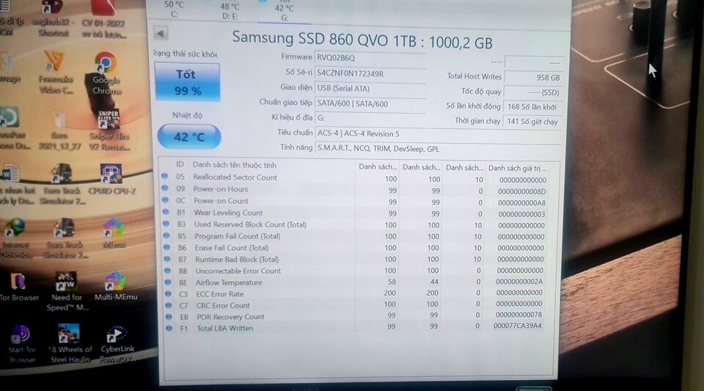Open CPUID CPU-Z desktop shortcut

[x=111, y=180]
